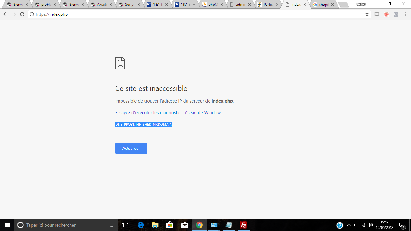
Task: Open File Explorer from the taskbar
Action: point(155,225)
